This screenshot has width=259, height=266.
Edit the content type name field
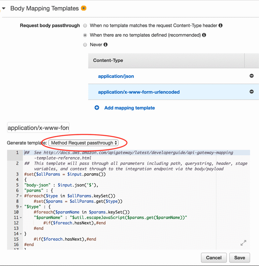pos(38,128)
